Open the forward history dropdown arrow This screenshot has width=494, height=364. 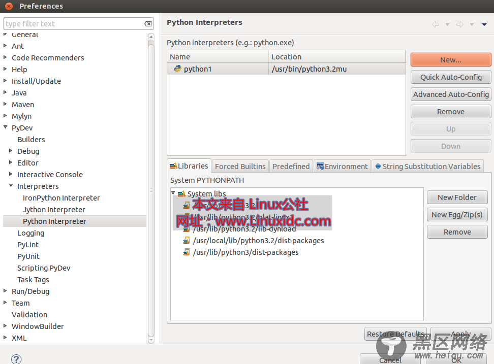(x=472, y=24)
